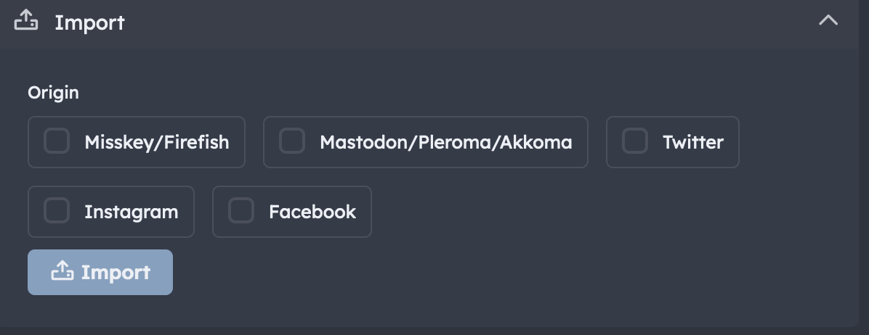The width and height of the screenshot is (869, 335).
Task: Click the Twitter label text
Action: [x=692, y=142]
